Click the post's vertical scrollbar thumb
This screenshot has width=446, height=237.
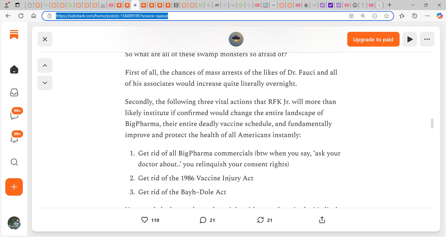click(432, 123)
